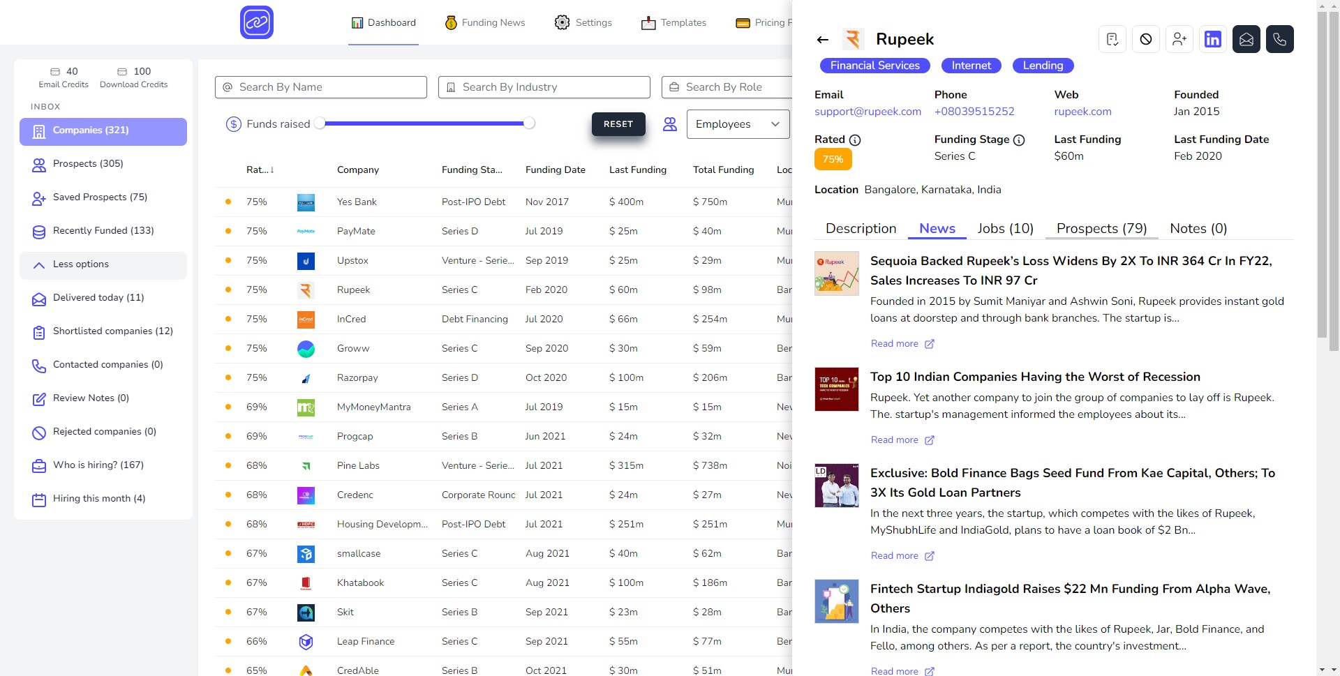Click external link icon under Sequoia article
Image resolution: width=1340 pixels, height=676 pixels.
[x=930, y=344]
